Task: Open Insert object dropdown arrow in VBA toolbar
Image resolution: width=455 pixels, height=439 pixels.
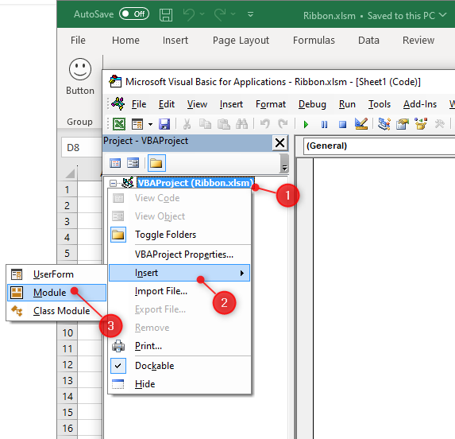Action: click(x=150, y=124)
